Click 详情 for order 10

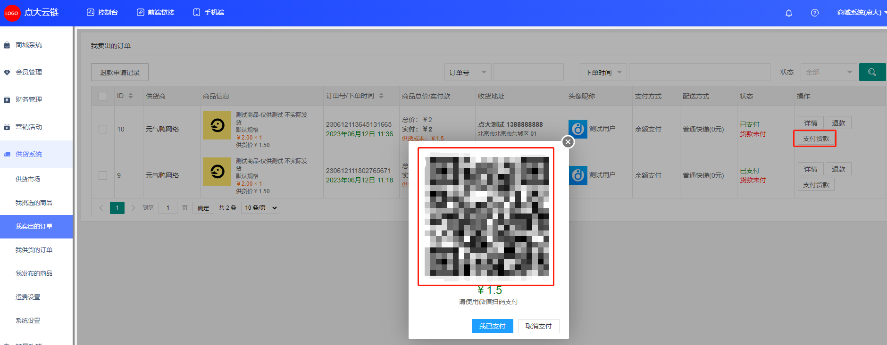click(x=811, y=123)
